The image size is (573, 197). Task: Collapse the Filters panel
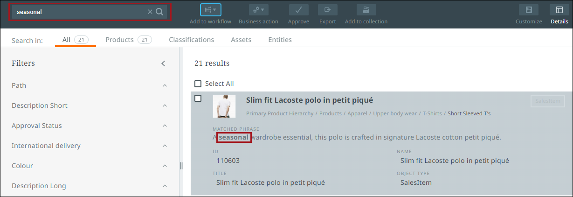[163, 63]
